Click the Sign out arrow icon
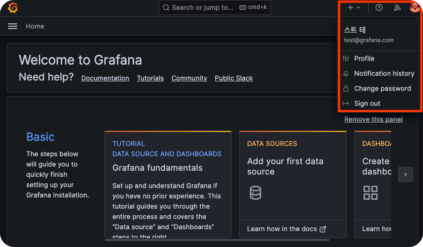 (x=346, y=103)
